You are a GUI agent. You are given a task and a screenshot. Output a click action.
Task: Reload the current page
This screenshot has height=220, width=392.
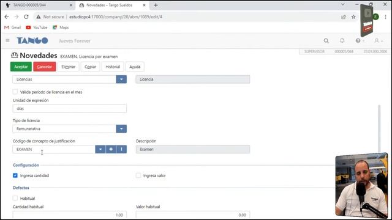pyautogui.click(x=26, y=16)
